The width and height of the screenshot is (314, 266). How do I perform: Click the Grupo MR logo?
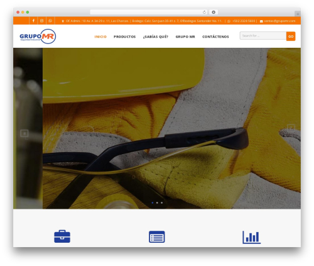pyautogui.click(x=38, y=36)
